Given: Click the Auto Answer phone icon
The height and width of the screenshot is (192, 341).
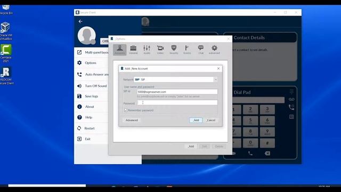Looking at the screenshot, I should 79,75.
